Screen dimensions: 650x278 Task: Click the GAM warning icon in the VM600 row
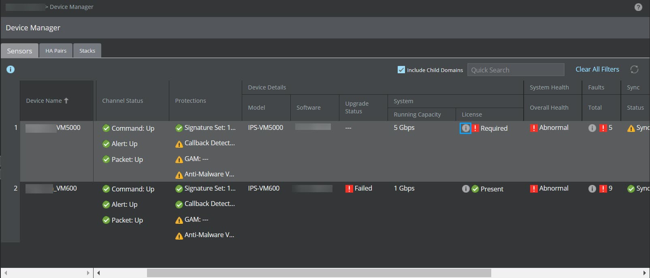pyautogui.click(x=179, y=220)
